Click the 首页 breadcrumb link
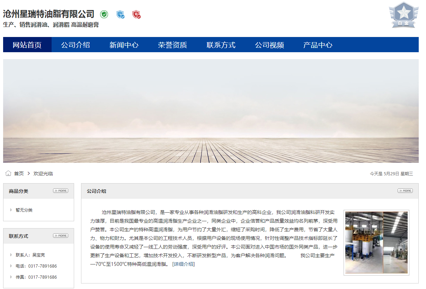Viewport: 426px width, 289px height. 19,174
